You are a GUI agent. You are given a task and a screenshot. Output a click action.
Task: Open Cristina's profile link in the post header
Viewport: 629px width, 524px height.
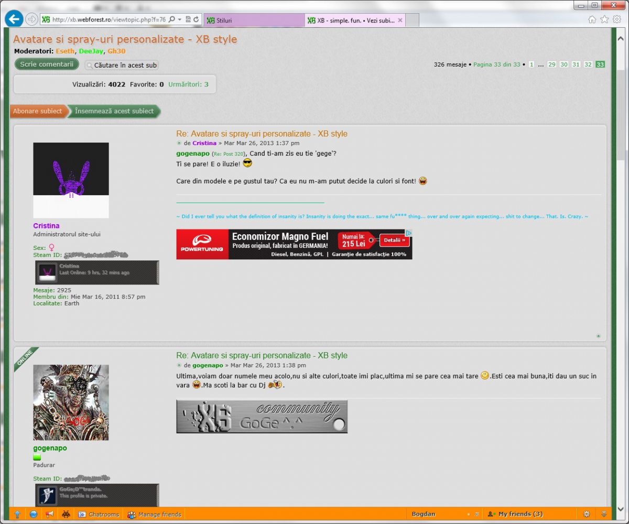(x=204, y=143)
